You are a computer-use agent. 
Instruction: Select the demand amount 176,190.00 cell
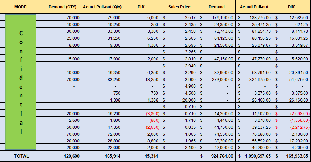pyautogui.click(x=217, y=17)
